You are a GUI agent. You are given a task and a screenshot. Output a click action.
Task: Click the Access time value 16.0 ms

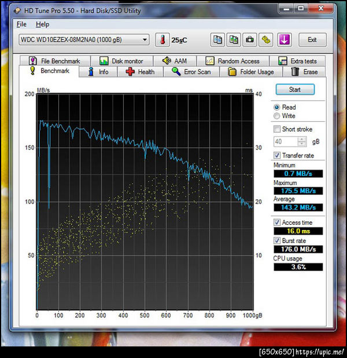click(298, 231)
